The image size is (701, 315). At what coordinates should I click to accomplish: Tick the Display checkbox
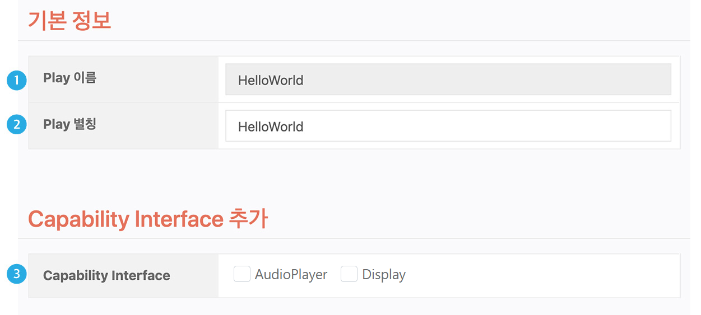[x=349, y=274]
